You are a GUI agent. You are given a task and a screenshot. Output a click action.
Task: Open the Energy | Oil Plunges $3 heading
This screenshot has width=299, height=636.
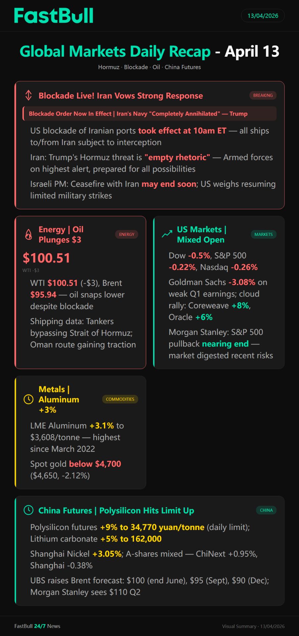[61, 235]
